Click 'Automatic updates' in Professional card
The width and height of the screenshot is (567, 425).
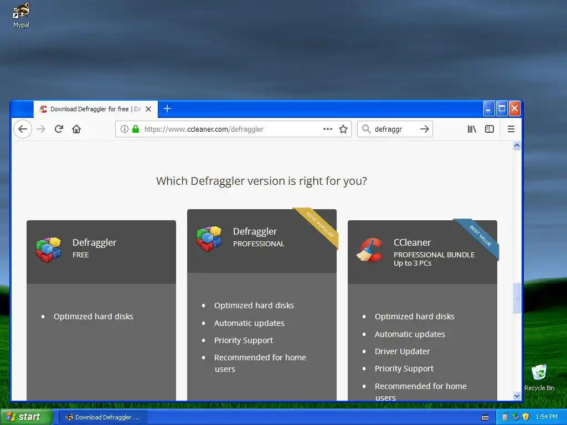[249, 323]
